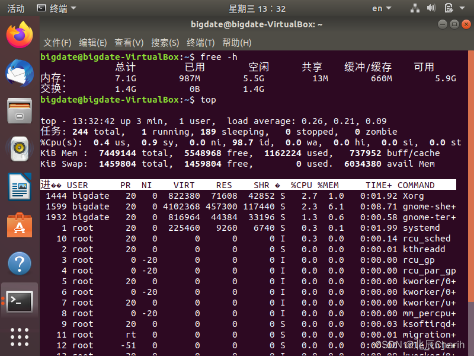The image size is (474, 356).
Task: Click the kthreadd process command
Action: 424,249
